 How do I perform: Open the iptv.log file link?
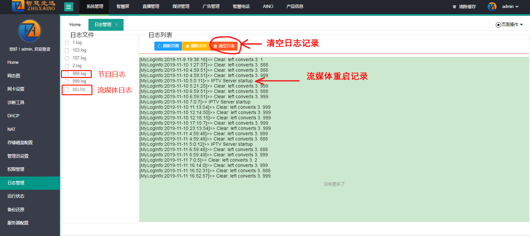click(79, 89)
